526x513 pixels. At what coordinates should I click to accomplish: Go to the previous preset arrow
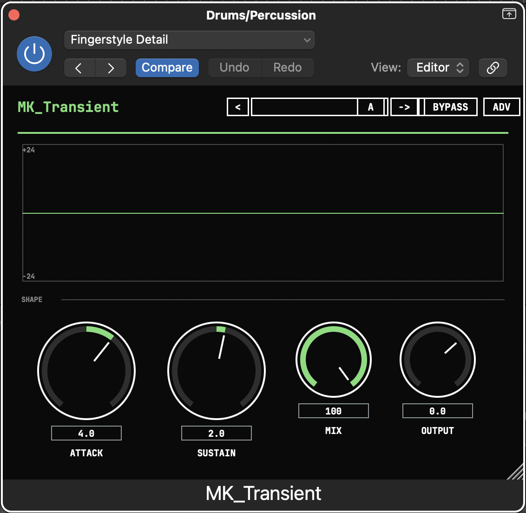79,68
